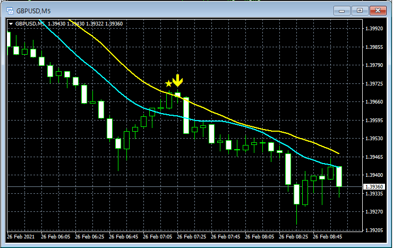Click the time label 26 Feb 06:45
The image size is (393, 248).
point(124,236)
